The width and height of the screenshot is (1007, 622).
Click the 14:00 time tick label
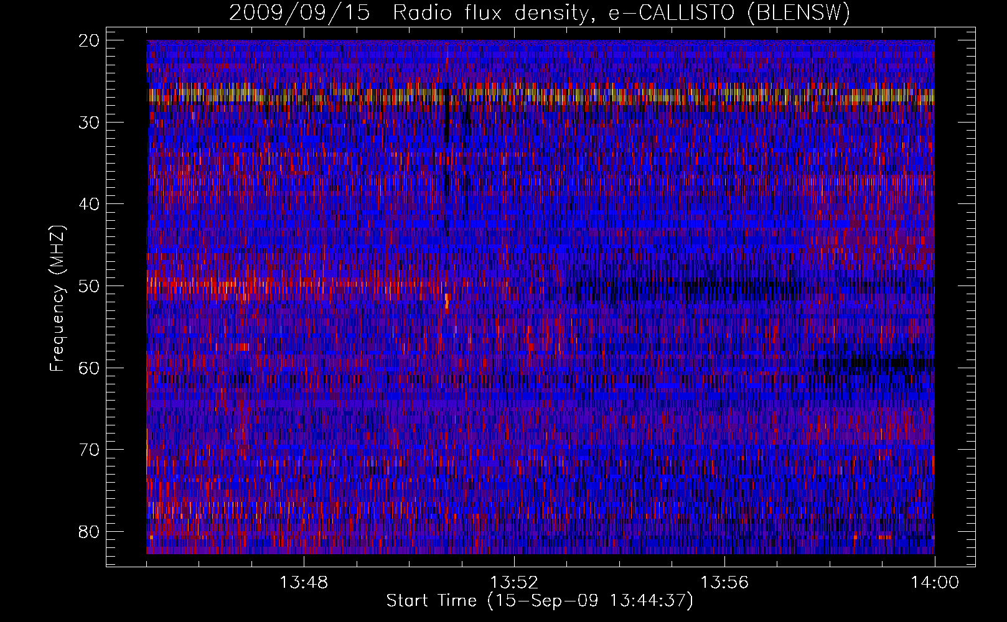coord(935,583)
